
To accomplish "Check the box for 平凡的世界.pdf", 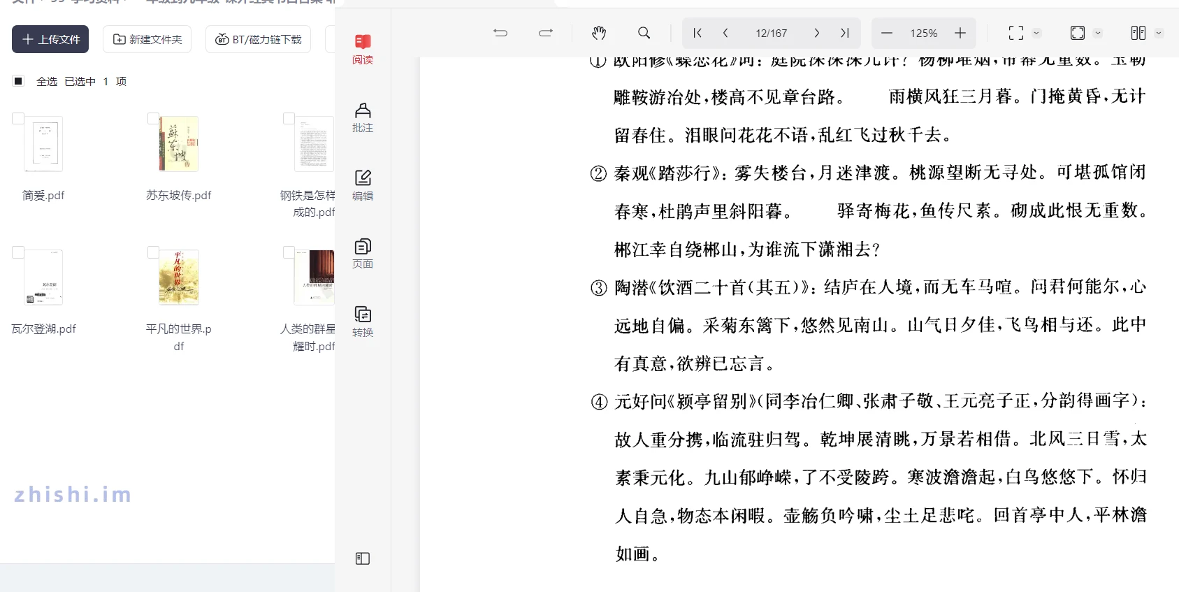I will (x=153, y=252).
